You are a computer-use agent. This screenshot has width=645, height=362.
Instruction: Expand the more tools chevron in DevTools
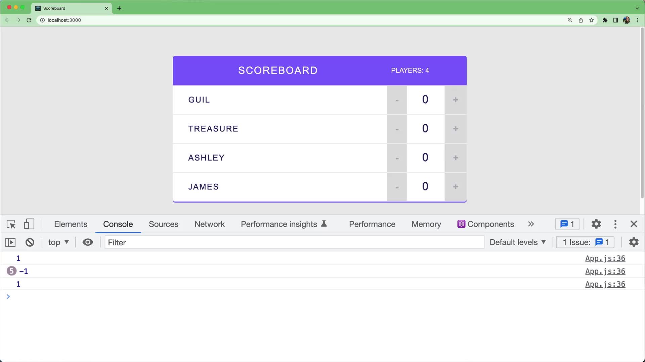(531, 224)
